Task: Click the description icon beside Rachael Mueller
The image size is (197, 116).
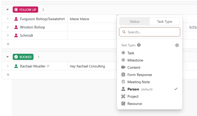Action: [48, 66]
